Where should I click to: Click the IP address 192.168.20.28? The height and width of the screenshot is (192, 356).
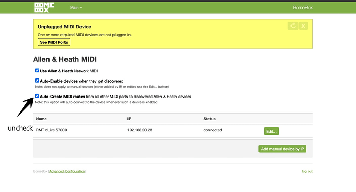pyautogui.click(x=140, y=130)
